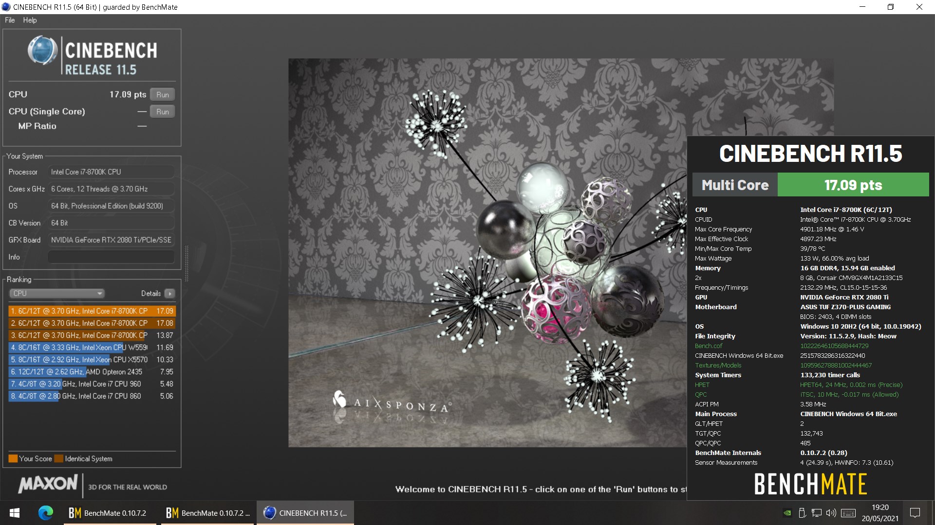This screenshot has height=525, width=935.
Task: Click the Identical System brown swatch
Action: 59,458
